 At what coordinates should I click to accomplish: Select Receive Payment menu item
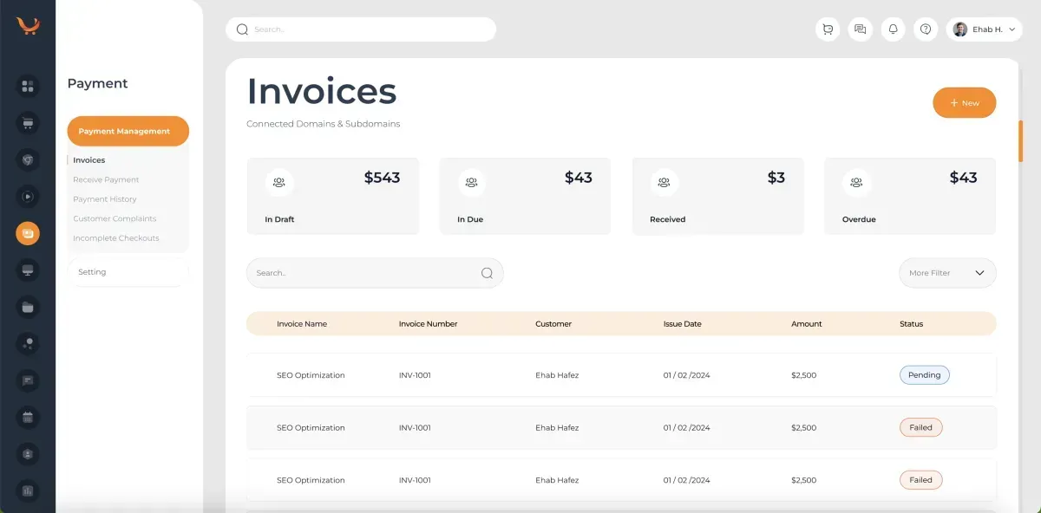tap(106, 179)
